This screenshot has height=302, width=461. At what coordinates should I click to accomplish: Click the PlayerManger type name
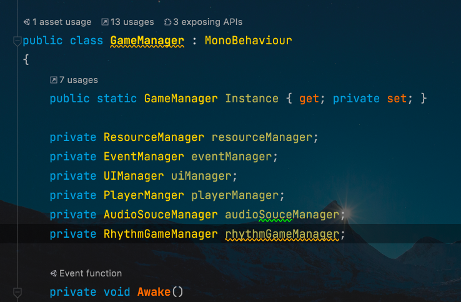144,195
